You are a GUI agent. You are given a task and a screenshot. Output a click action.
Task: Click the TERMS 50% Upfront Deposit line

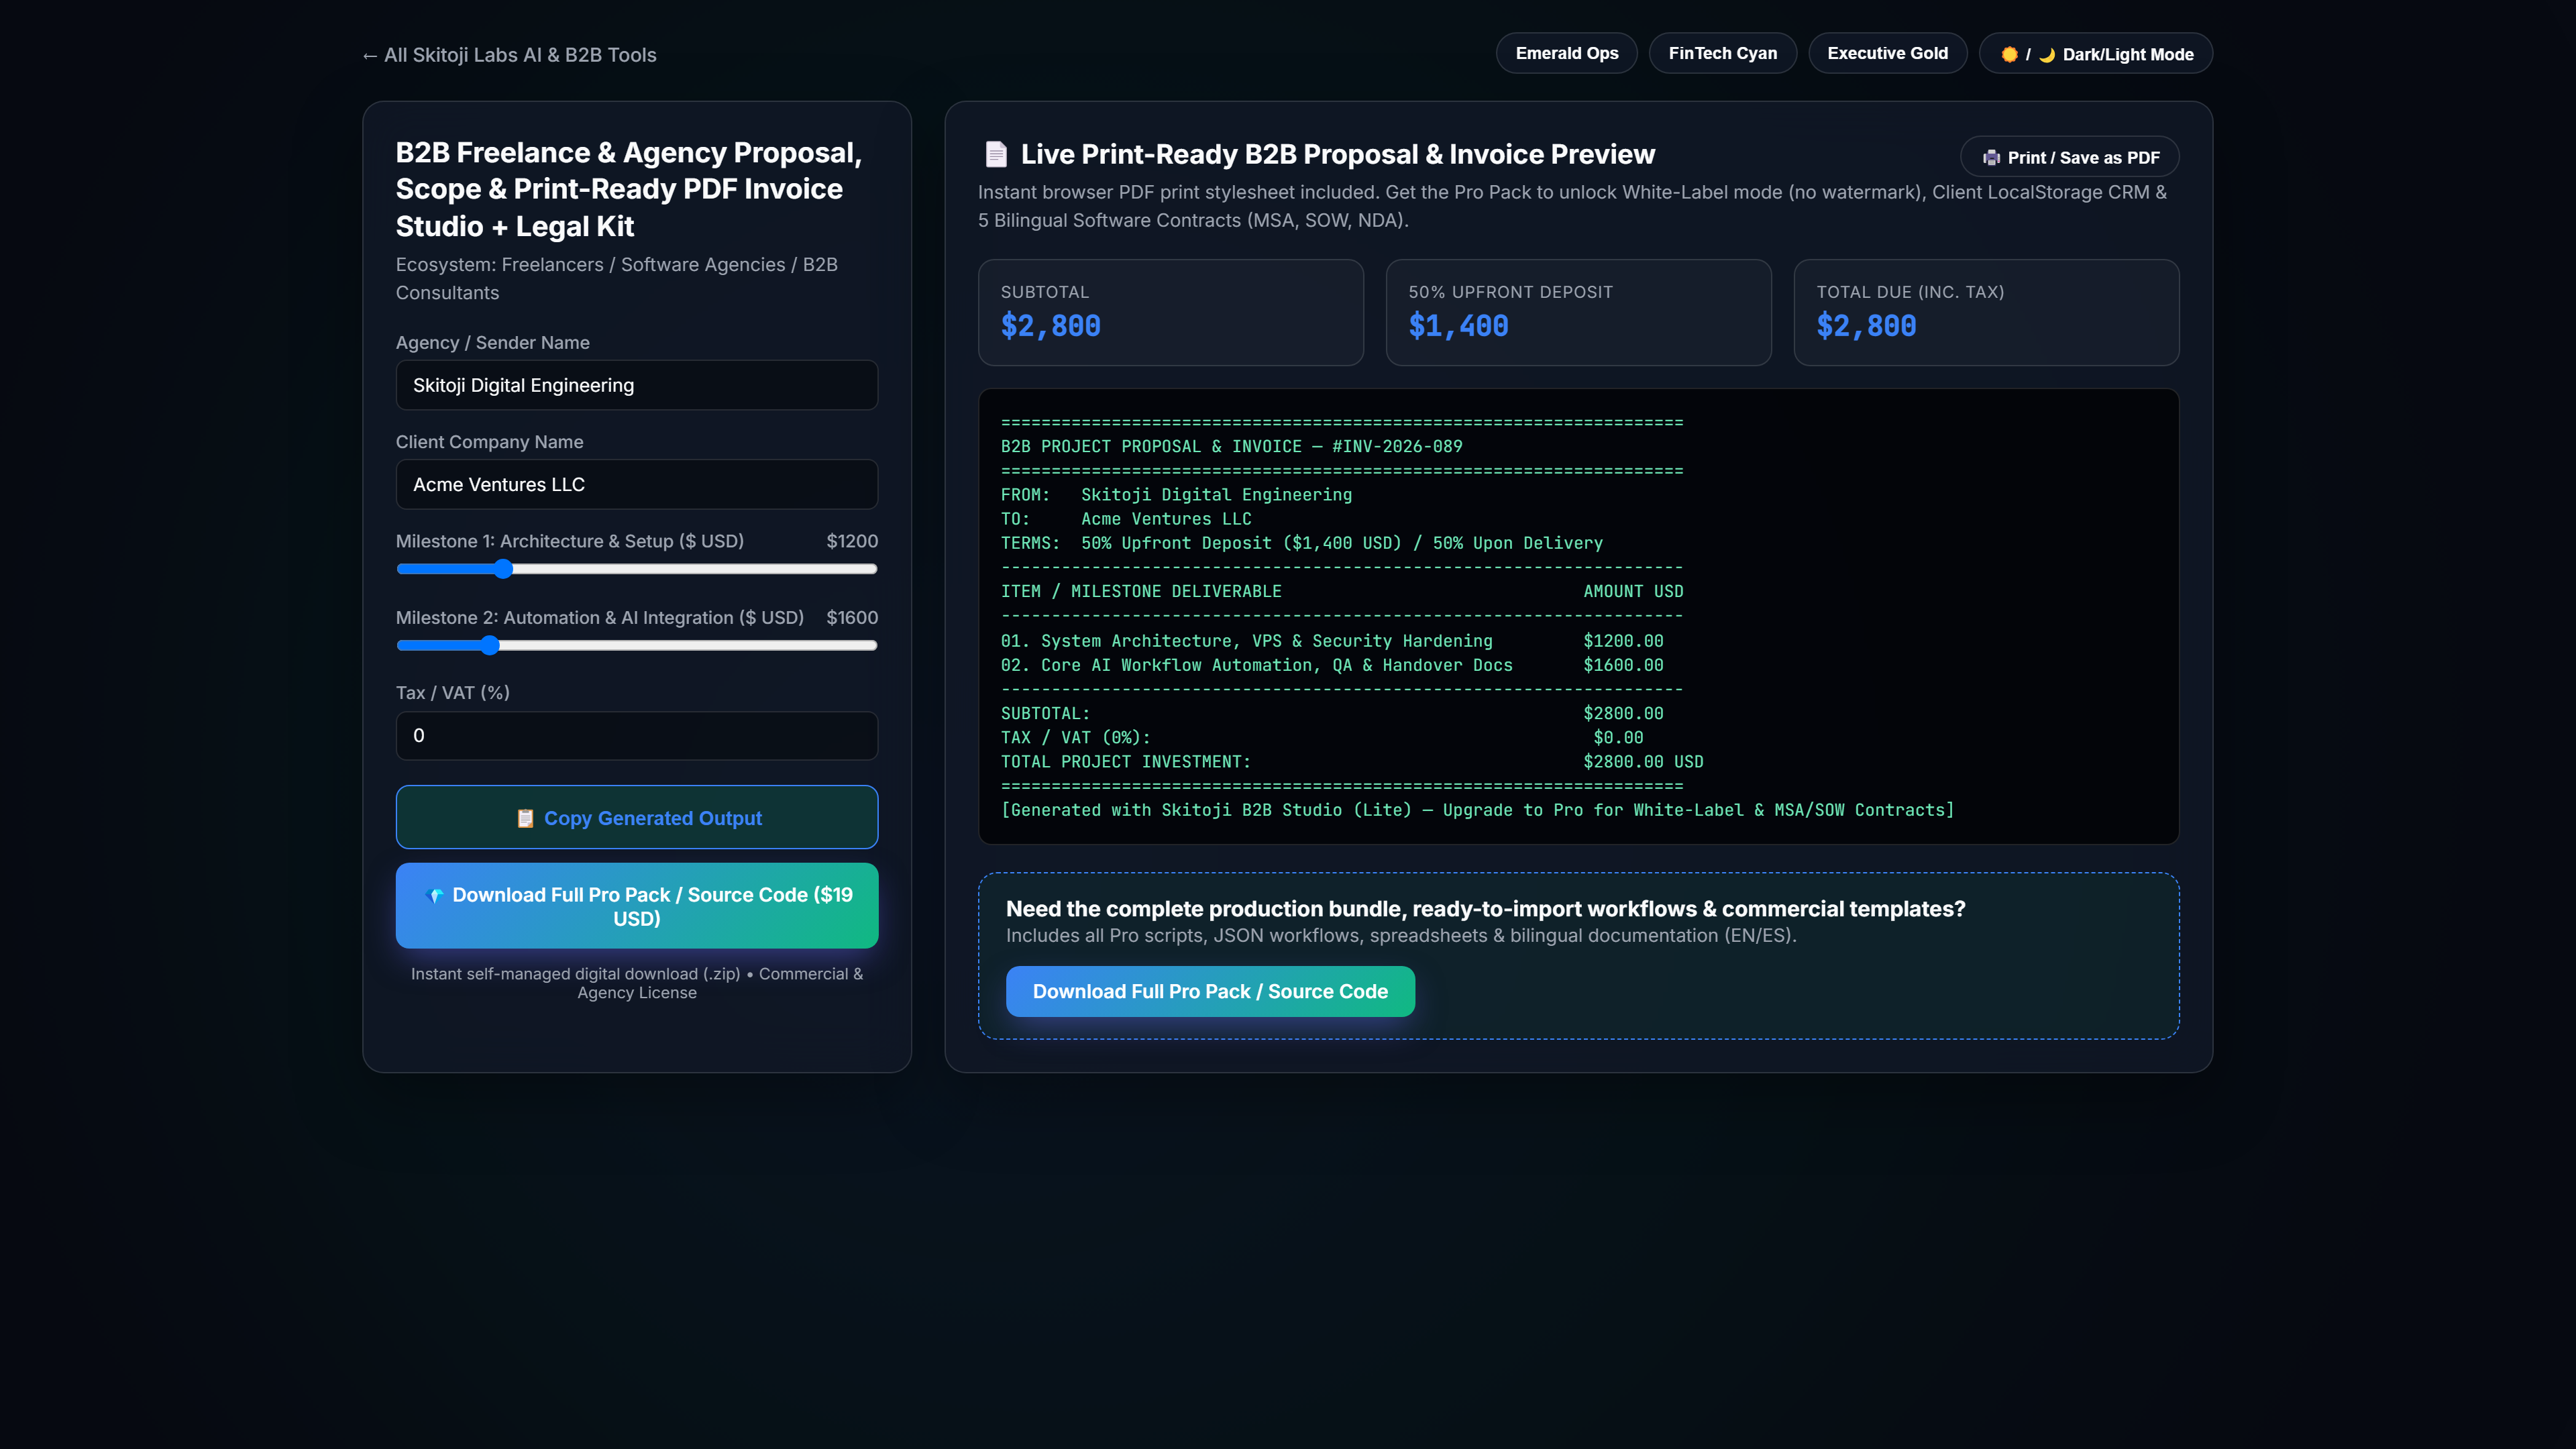(1302, 543)
